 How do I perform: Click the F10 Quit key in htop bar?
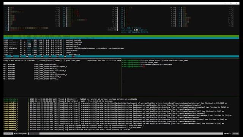(x=76, y=56)
